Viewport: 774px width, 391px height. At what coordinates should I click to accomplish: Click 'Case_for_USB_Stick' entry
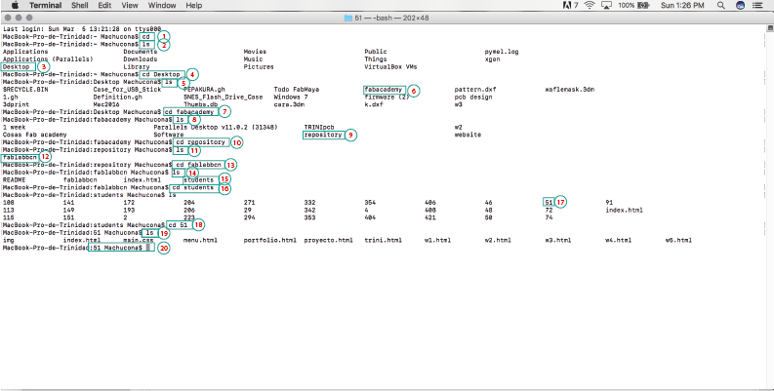(x=127, y=90)
